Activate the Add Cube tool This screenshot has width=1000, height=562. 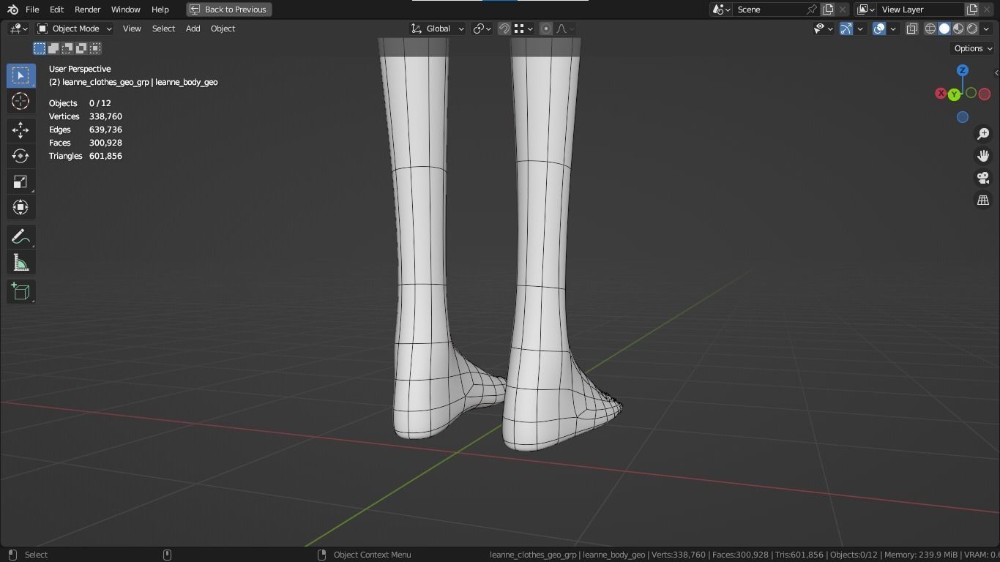(x=20, y=292)
